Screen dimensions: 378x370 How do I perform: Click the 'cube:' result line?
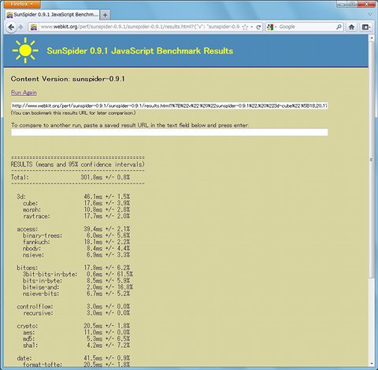click(x=76, y=203)
